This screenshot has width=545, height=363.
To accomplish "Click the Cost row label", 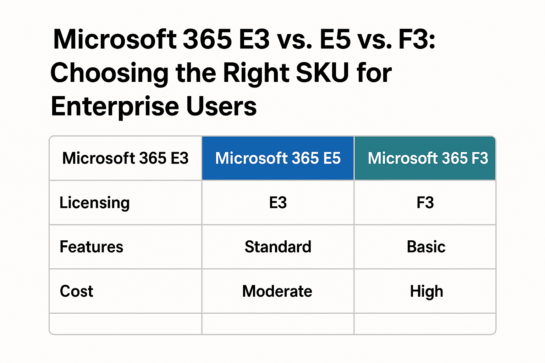I will click(77, 291).
